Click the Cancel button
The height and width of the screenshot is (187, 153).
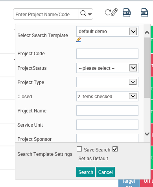tap(105, 172)
